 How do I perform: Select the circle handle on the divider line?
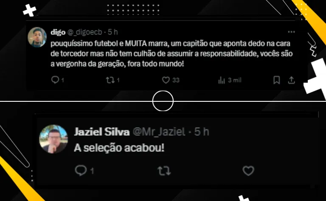[163, 101]
